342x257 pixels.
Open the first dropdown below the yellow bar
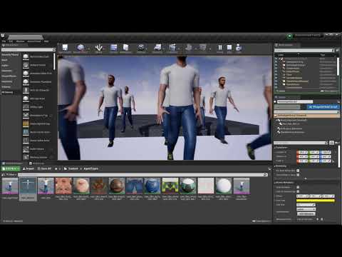point(306,205)
